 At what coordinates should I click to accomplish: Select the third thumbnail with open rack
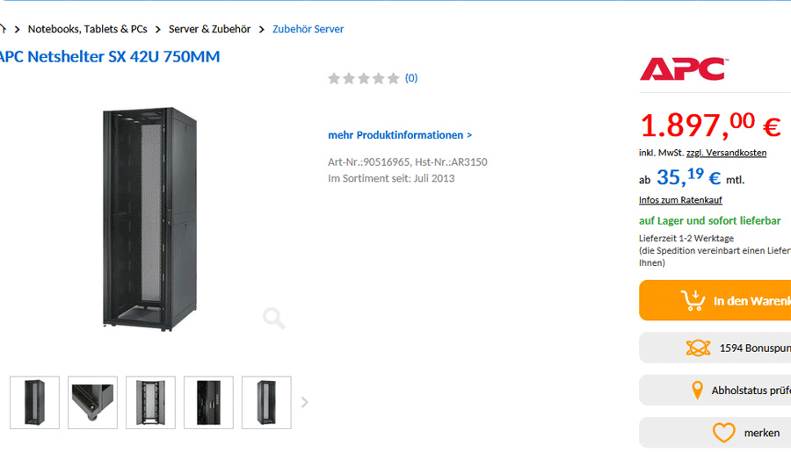pos(151,402)
